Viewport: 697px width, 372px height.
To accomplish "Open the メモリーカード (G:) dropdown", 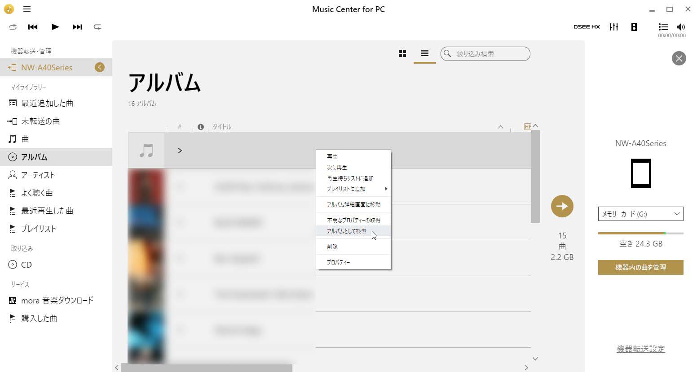I will point(640,214).
